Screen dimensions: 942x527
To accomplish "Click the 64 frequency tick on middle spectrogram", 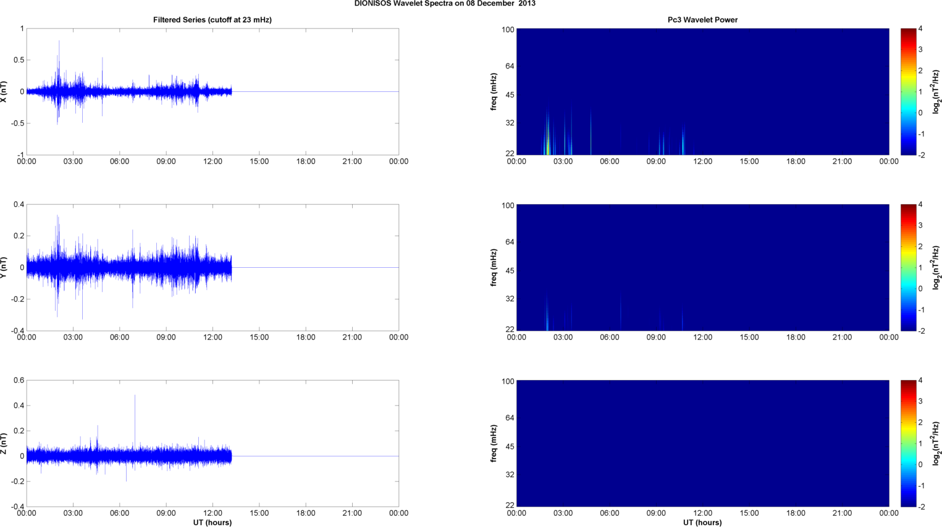I will [x=510, y=243].
